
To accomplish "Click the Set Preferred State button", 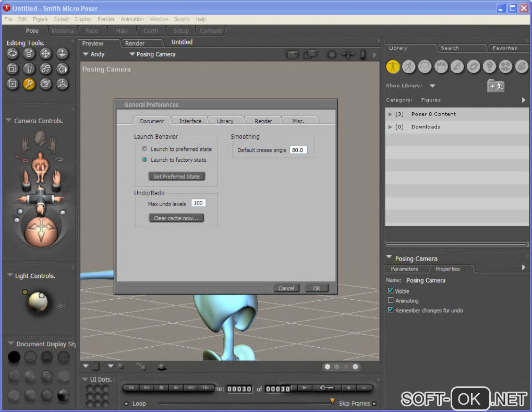I will point(176,176).
